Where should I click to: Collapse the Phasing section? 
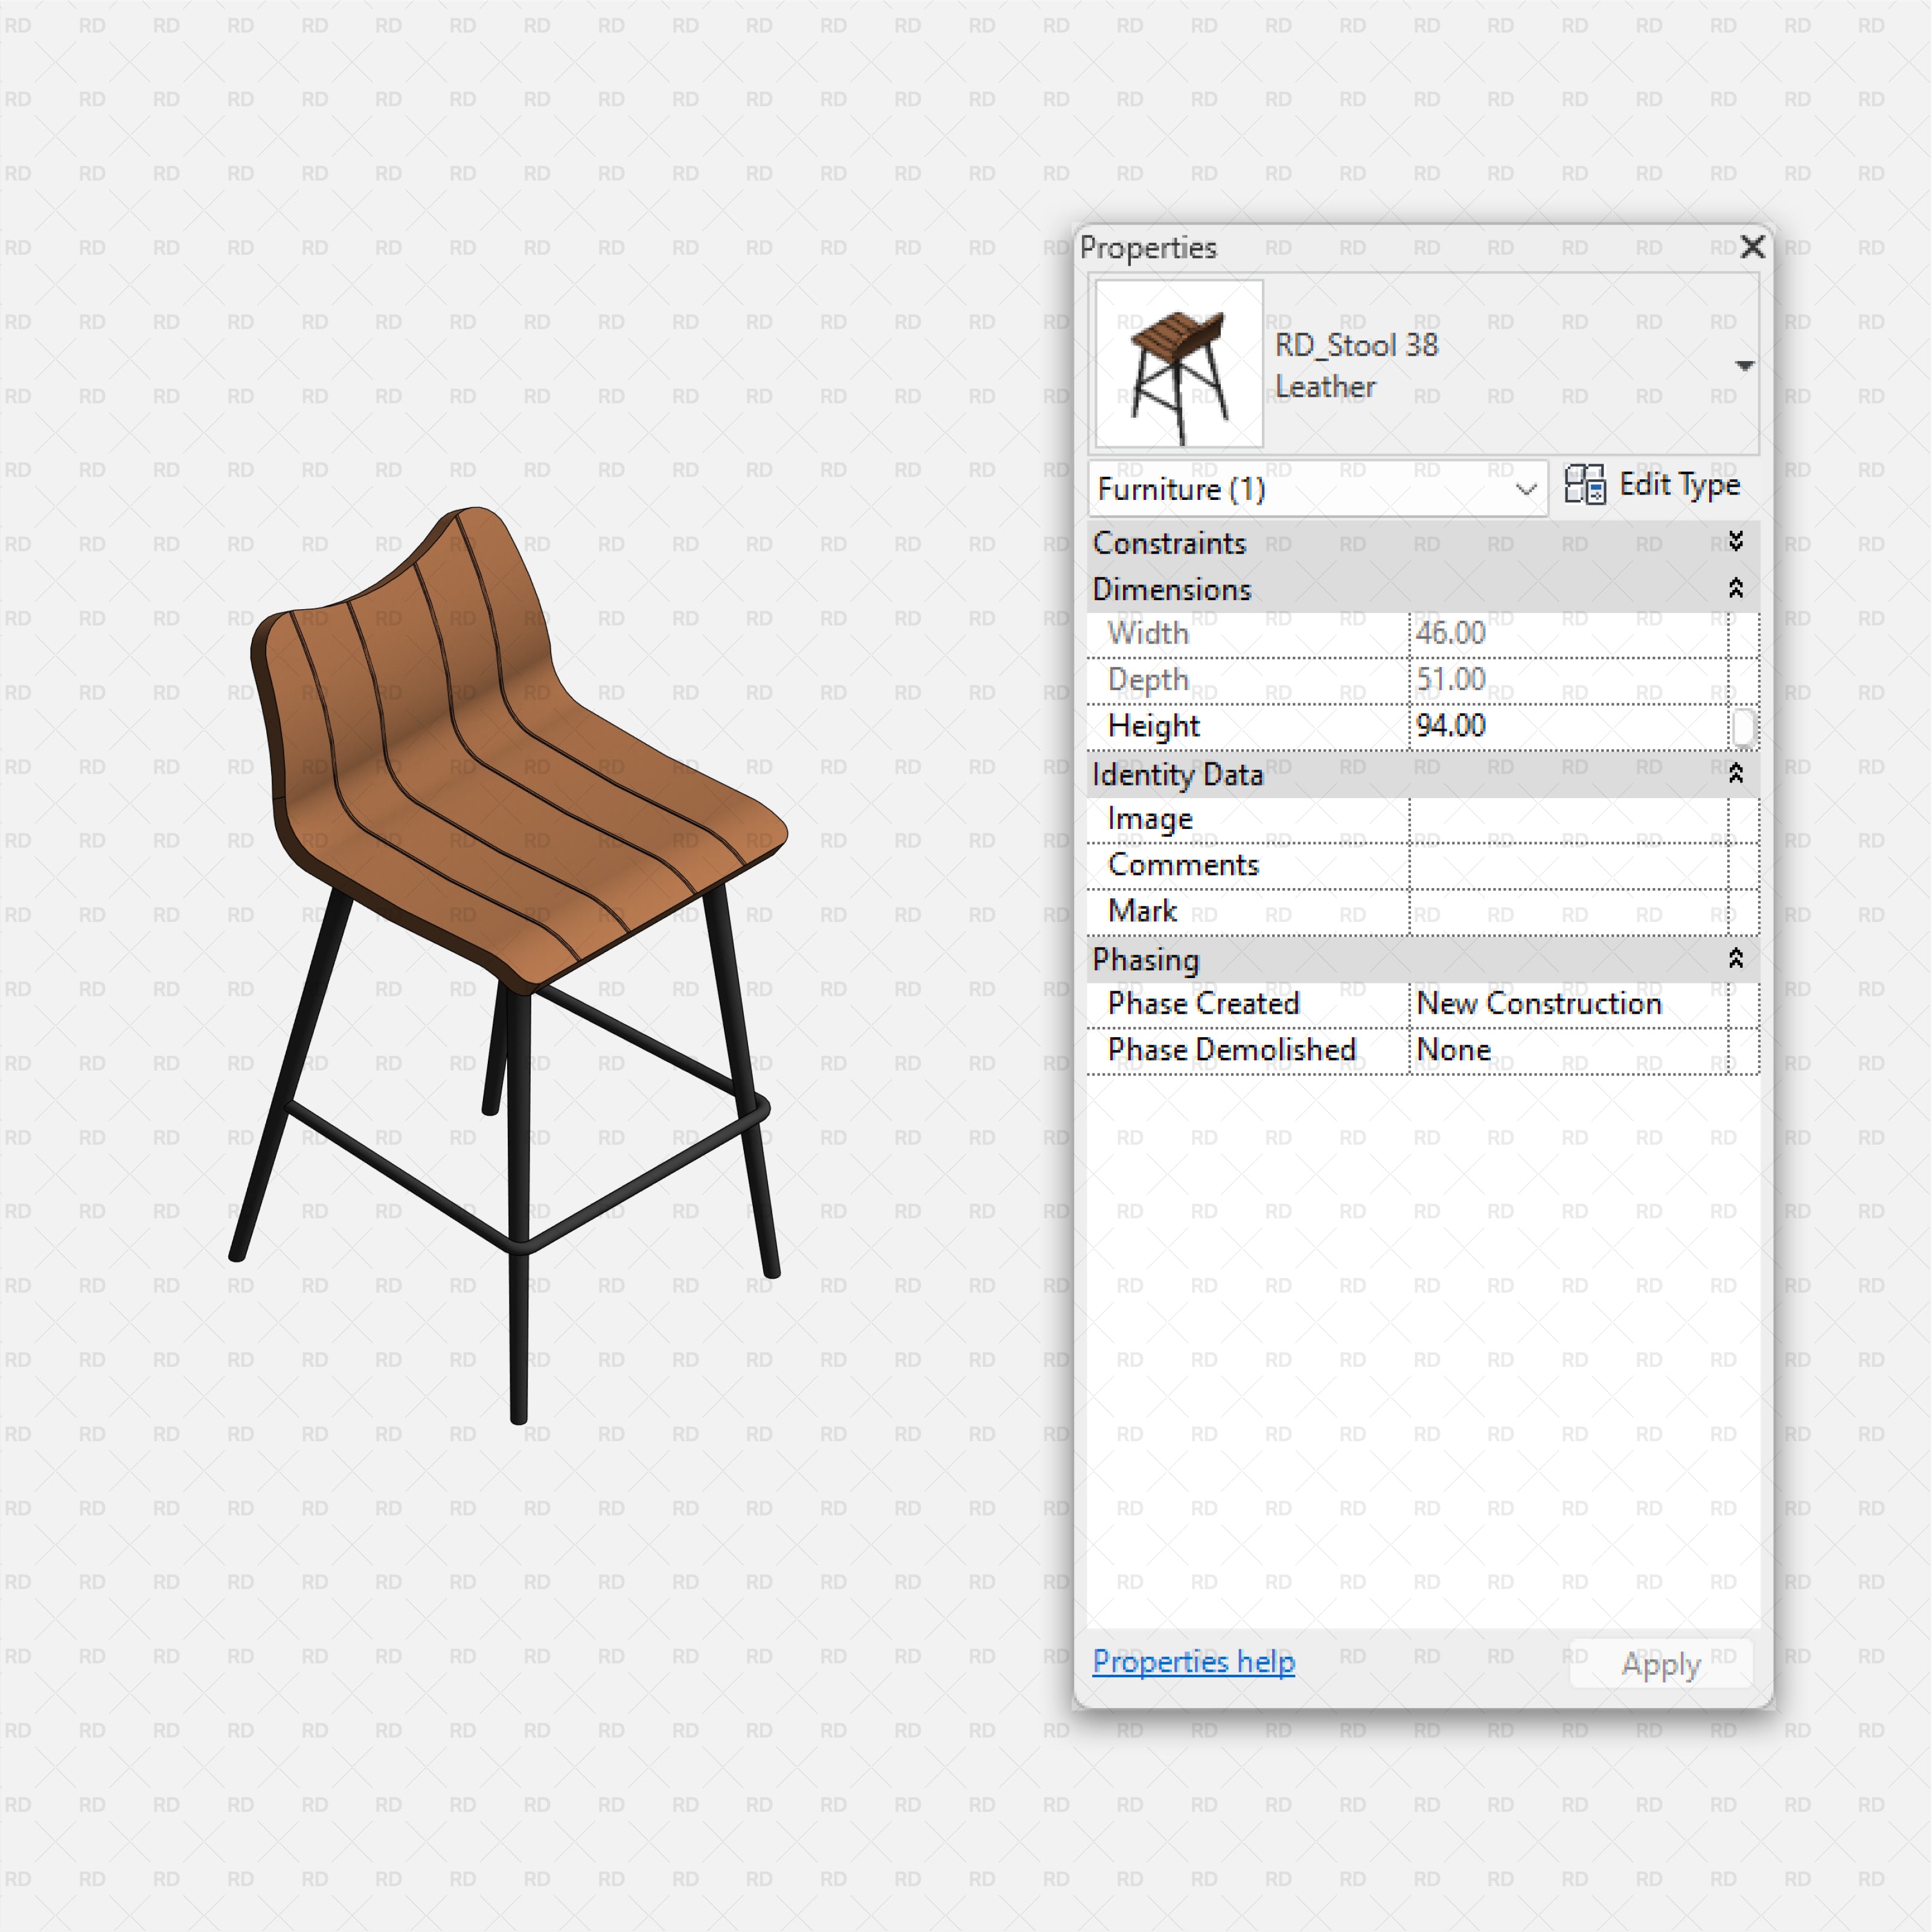click(x=1736, y=958)
